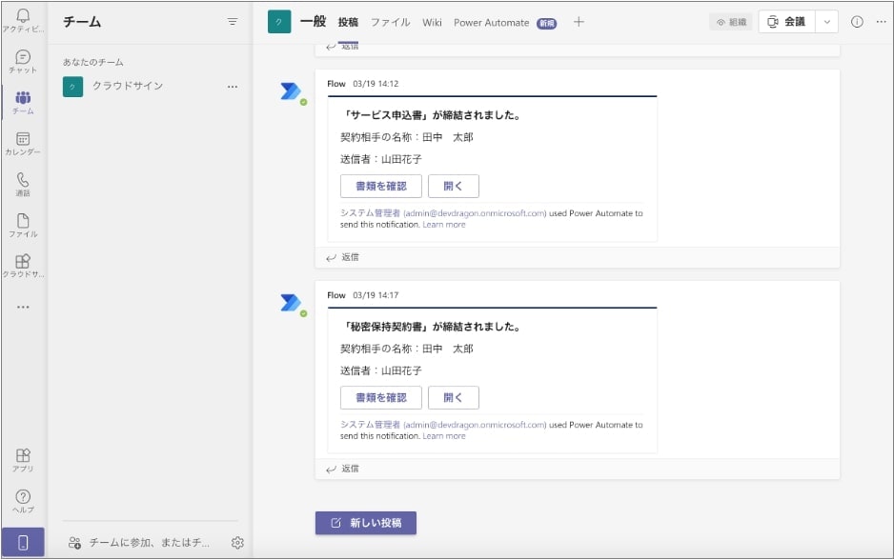Open the Apps icon in sidebar
The width and height of the screenshot is (894, 560).
tap(23, 460)
